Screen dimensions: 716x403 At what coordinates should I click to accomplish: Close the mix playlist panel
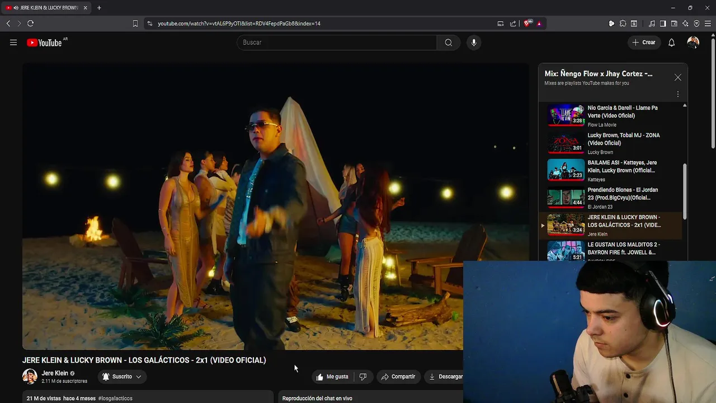click(678, 77)
